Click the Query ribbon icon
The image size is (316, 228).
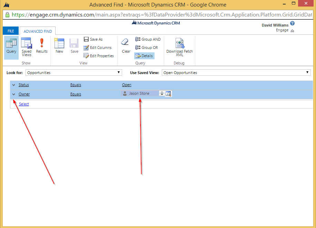point(11,47)
